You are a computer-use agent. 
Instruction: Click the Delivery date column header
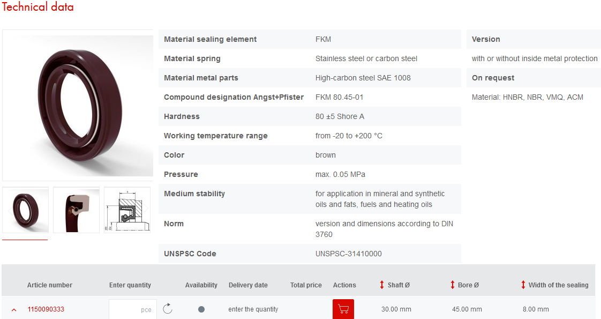(248, 285)
